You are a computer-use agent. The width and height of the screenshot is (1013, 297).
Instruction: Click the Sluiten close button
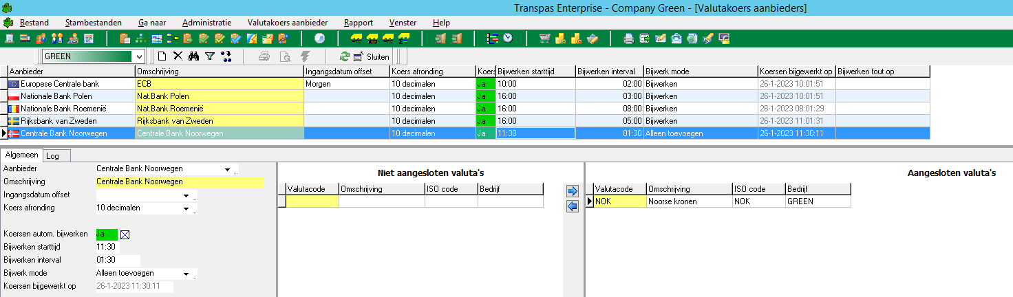click(371, 56)
